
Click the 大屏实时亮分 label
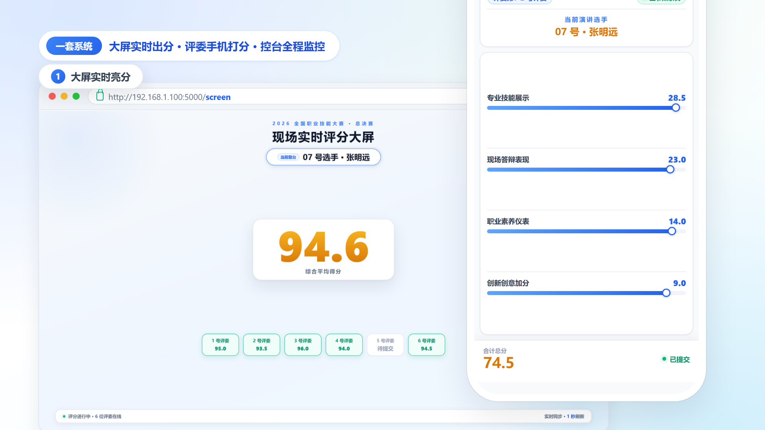coord(100,77)
